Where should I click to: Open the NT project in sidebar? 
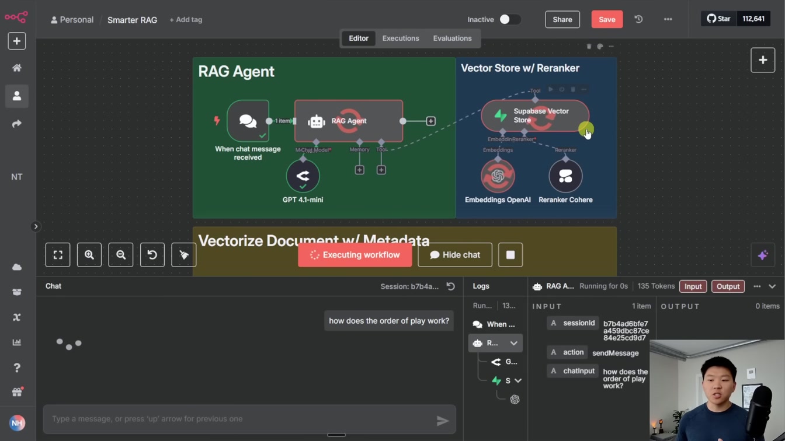[17, 177]
